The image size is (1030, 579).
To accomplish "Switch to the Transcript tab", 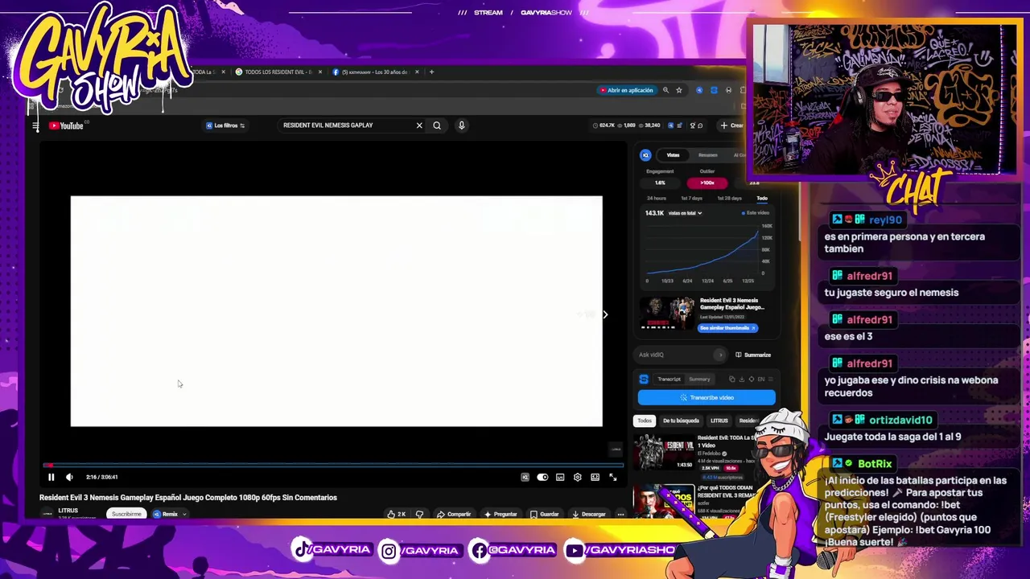I will point(669,379).
